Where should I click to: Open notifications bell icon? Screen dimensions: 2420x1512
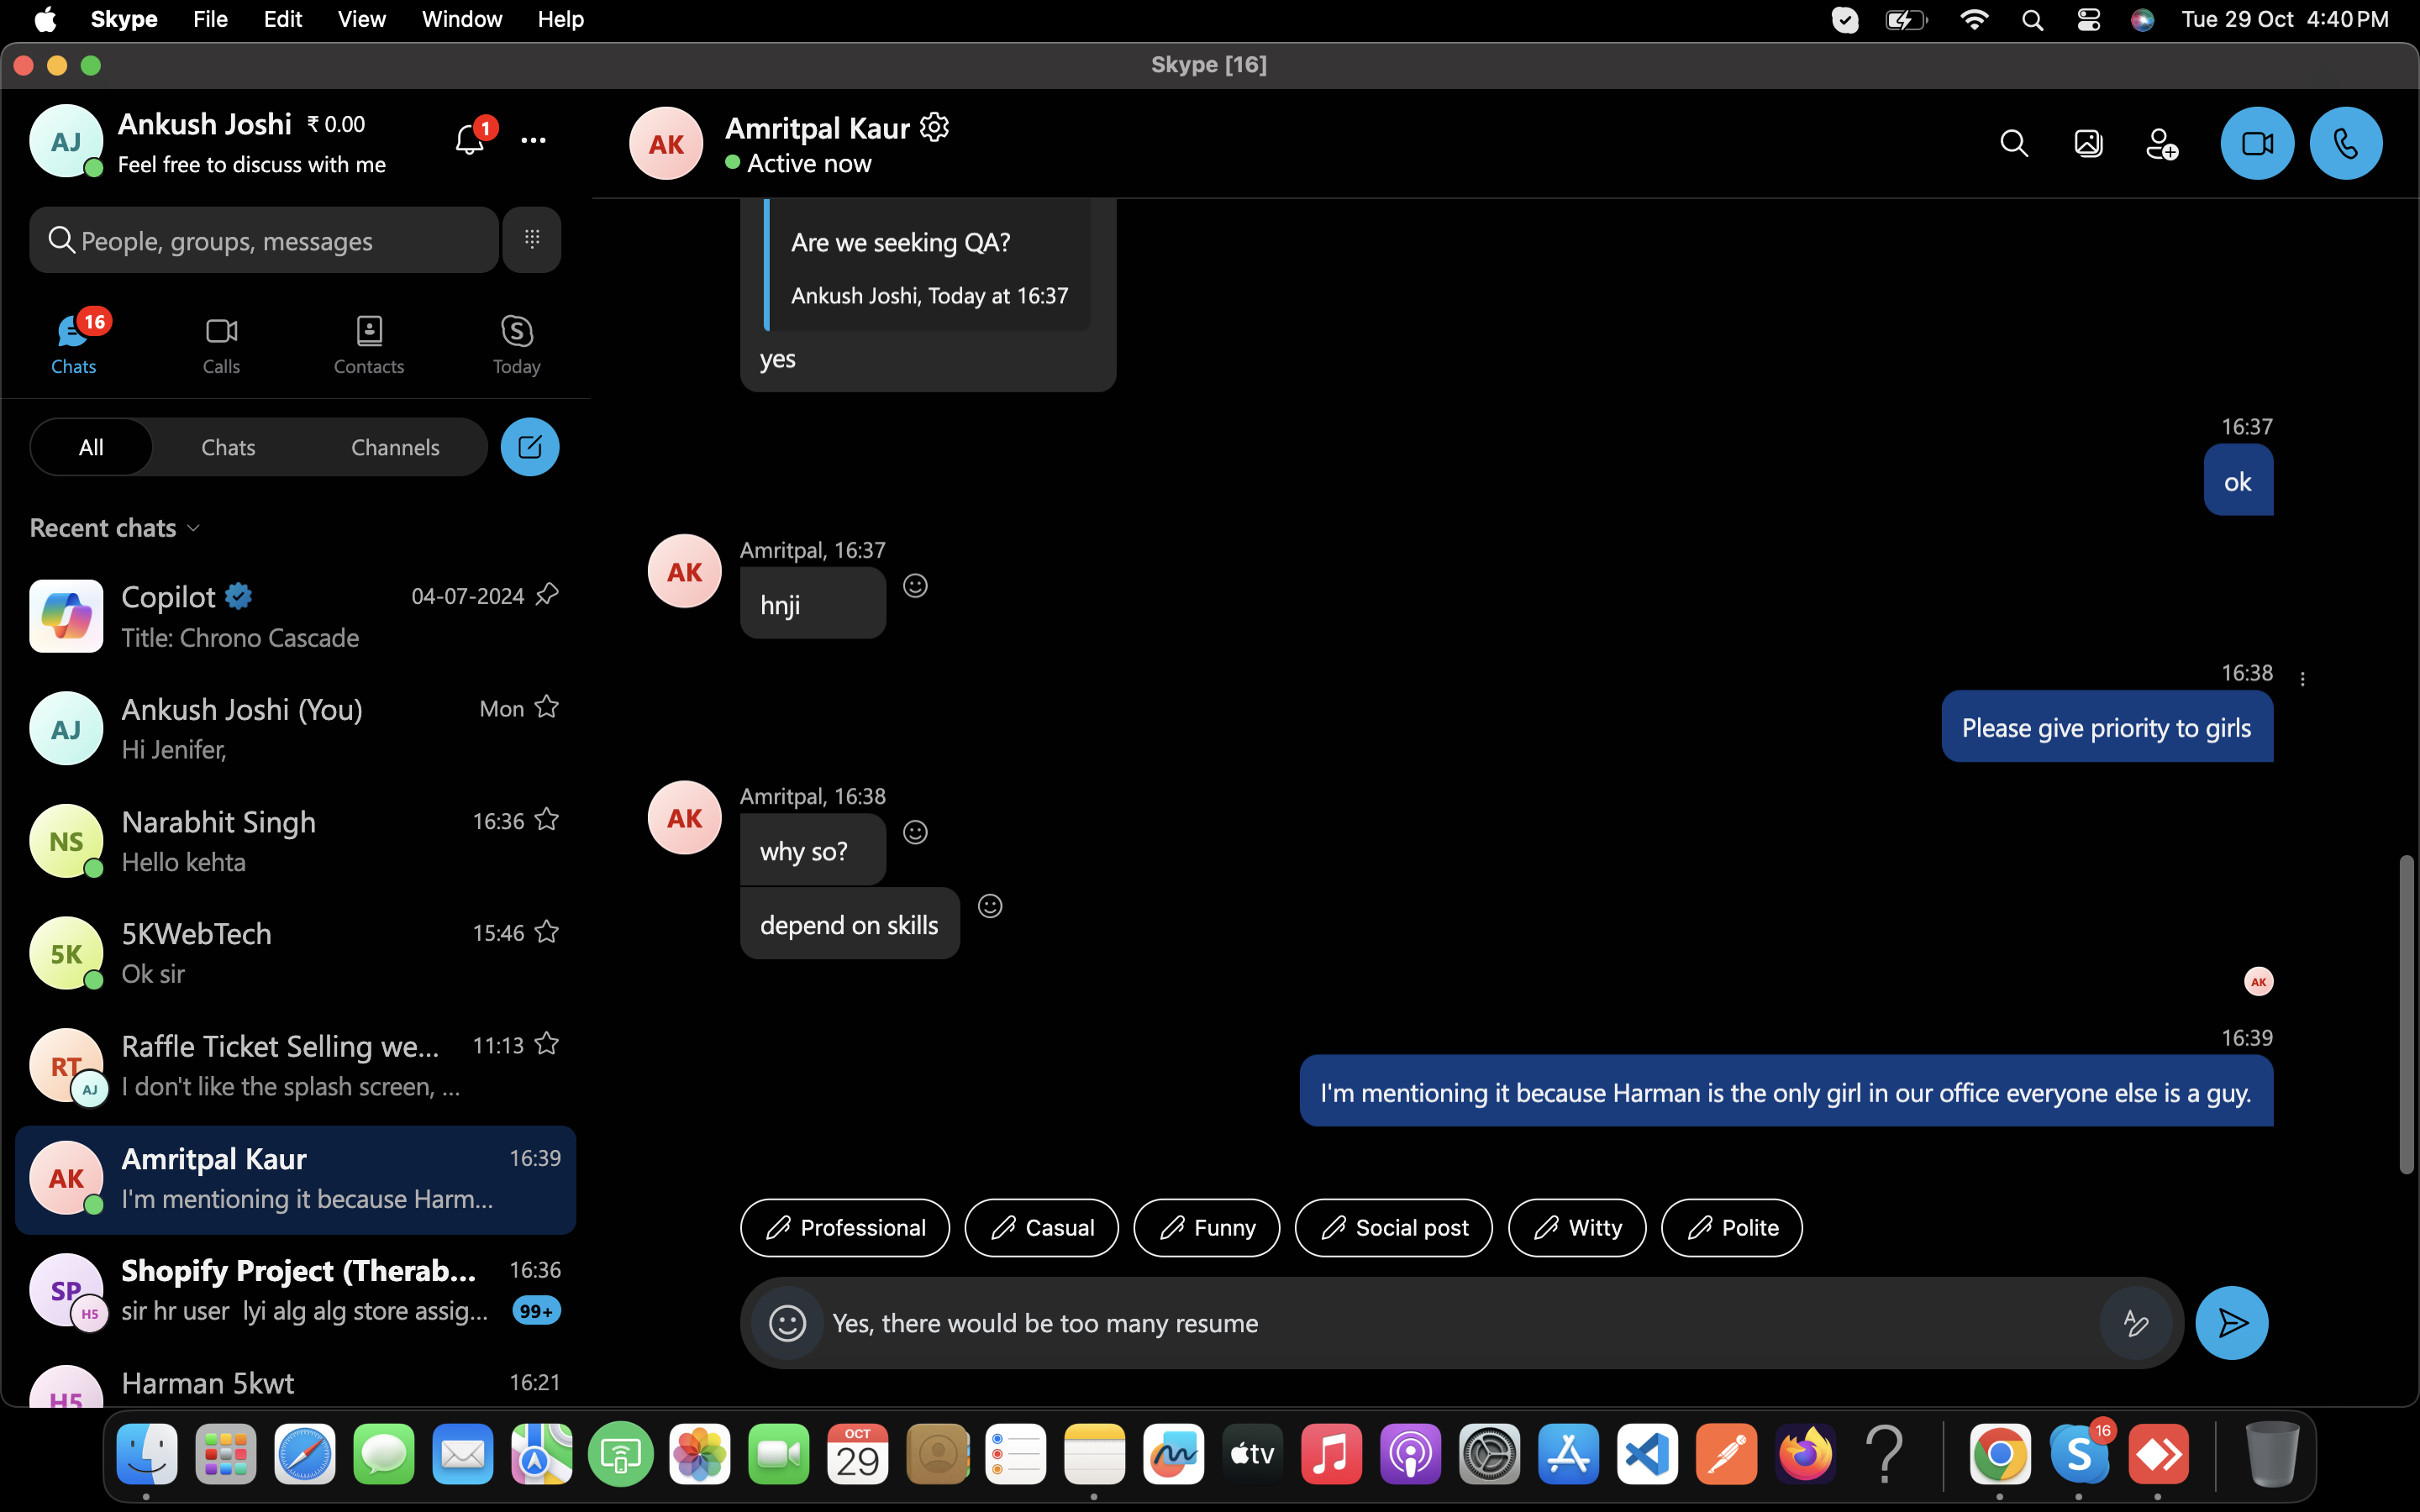pos(470,139)
